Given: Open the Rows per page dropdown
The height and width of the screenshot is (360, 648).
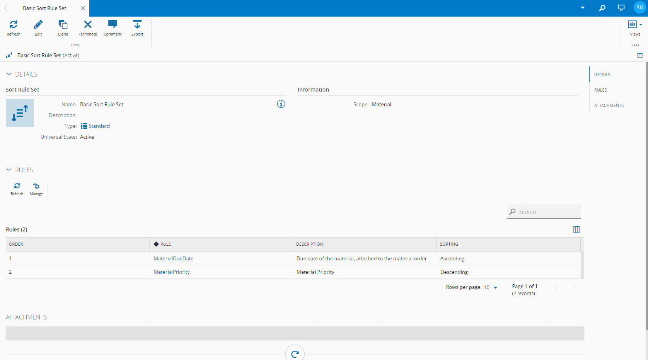Looking at the screenshot, I should (x=495, y=287).
